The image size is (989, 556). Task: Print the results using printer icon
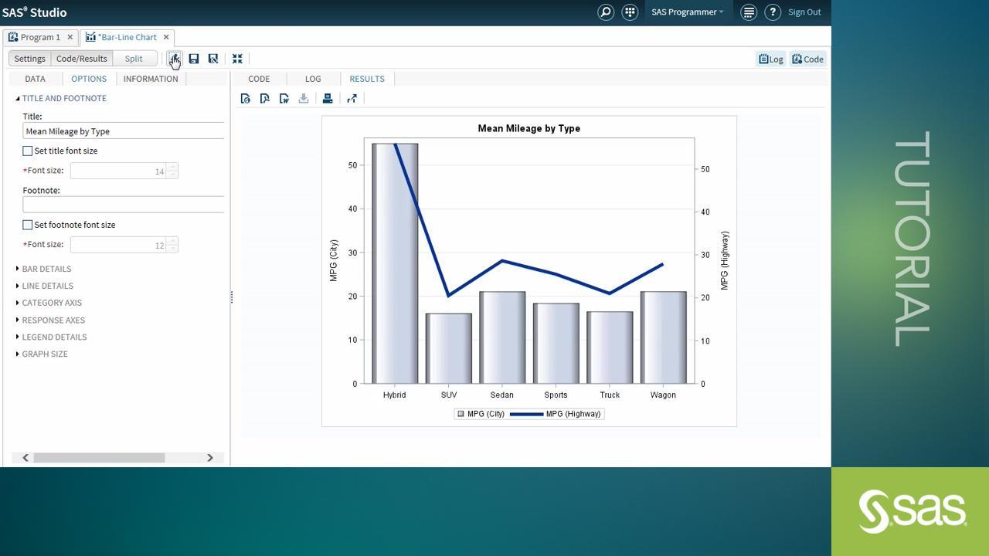coord(328,99)
